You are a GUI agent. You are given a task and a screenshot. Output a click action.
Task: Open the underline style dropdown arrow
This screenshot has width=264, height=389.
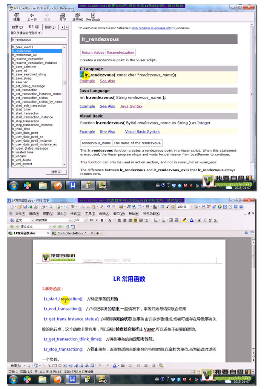click(x=106, y=220)
